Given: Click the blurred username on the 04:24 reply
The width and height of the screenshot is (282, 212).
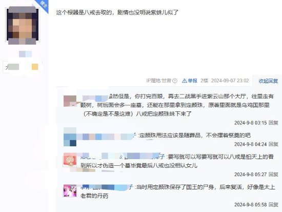Looking at the screenshot, I should pyautogui.click(x=106, y=137).
